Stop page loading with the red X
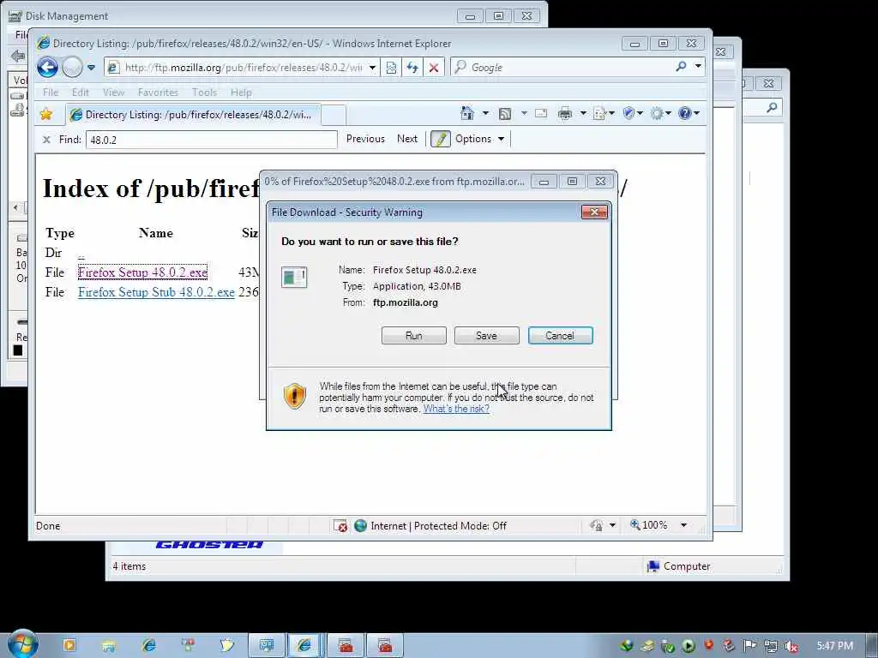The width and height of the screenshot is (878, 658). coord(433,68)
